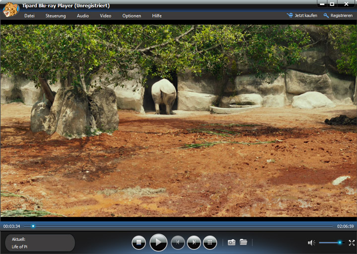Open the snapshot folder icon
Viewport: 357px width, 254px height.
(x=243, y=242)
